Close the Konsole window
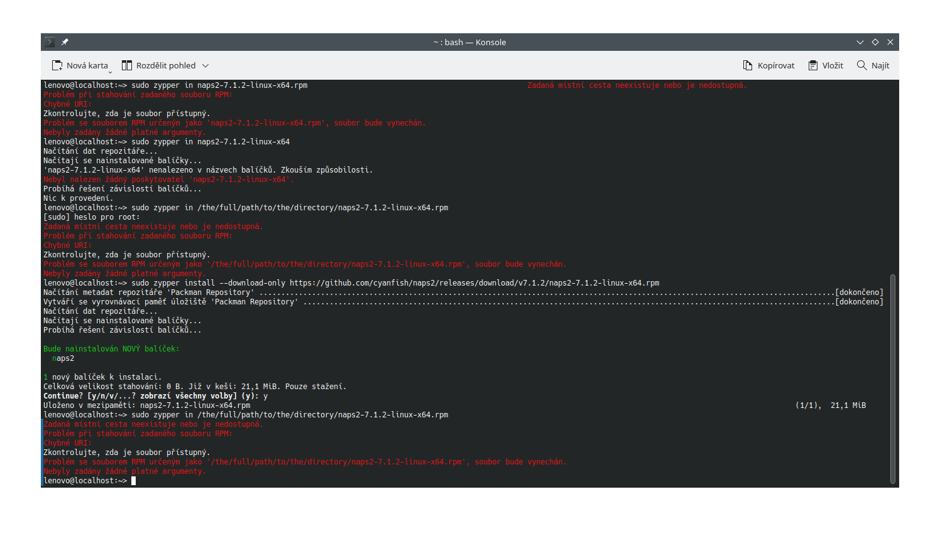940x536 pixels. coord(890,42)
